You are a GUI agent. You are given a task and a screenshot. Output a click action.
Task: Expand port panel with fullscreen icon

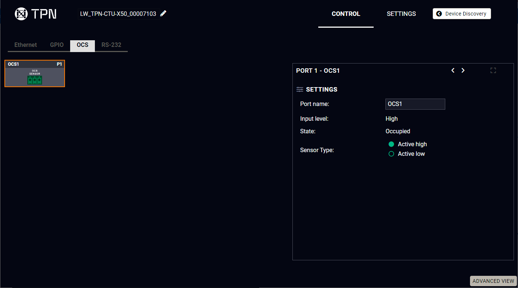[x=493, y=71]
